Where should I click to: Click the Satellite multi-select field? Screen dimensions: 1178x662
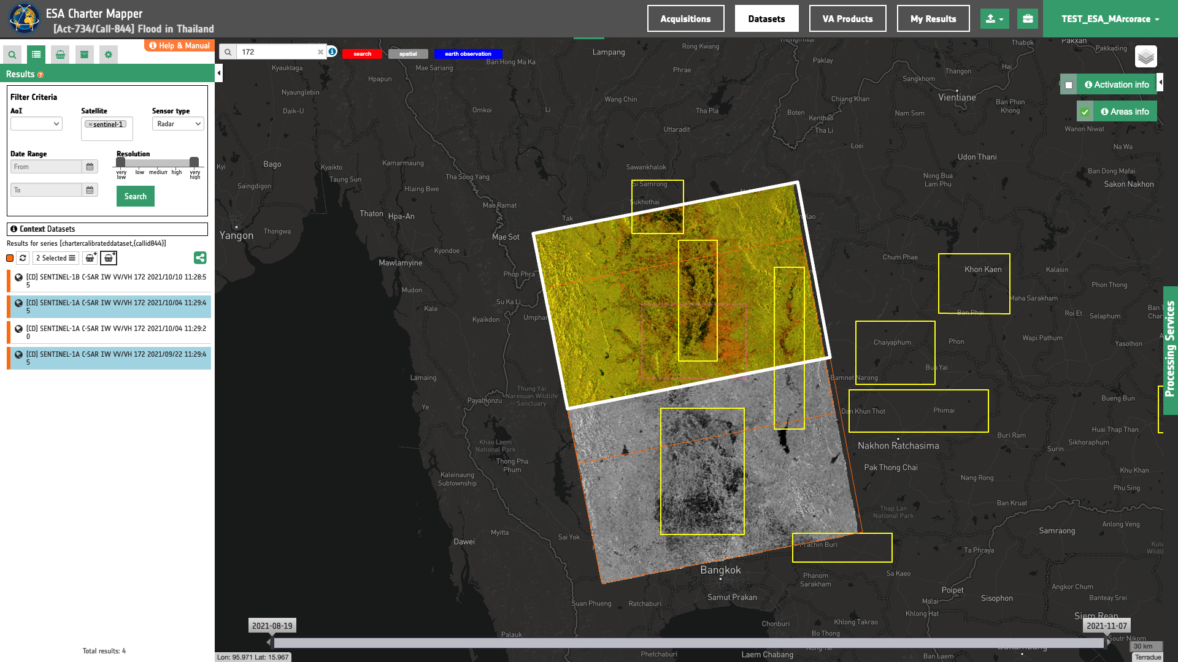(107, 129)
